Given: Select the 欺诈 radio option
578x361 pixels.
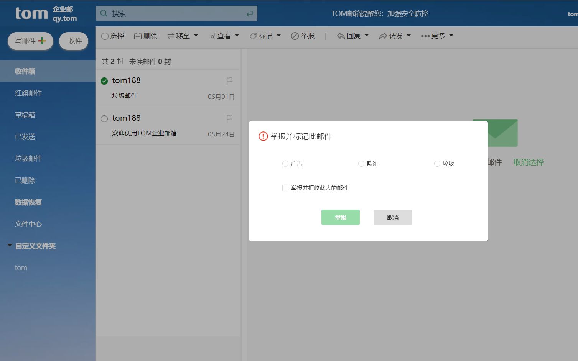Looking at the screenshot, I should 361,164.
